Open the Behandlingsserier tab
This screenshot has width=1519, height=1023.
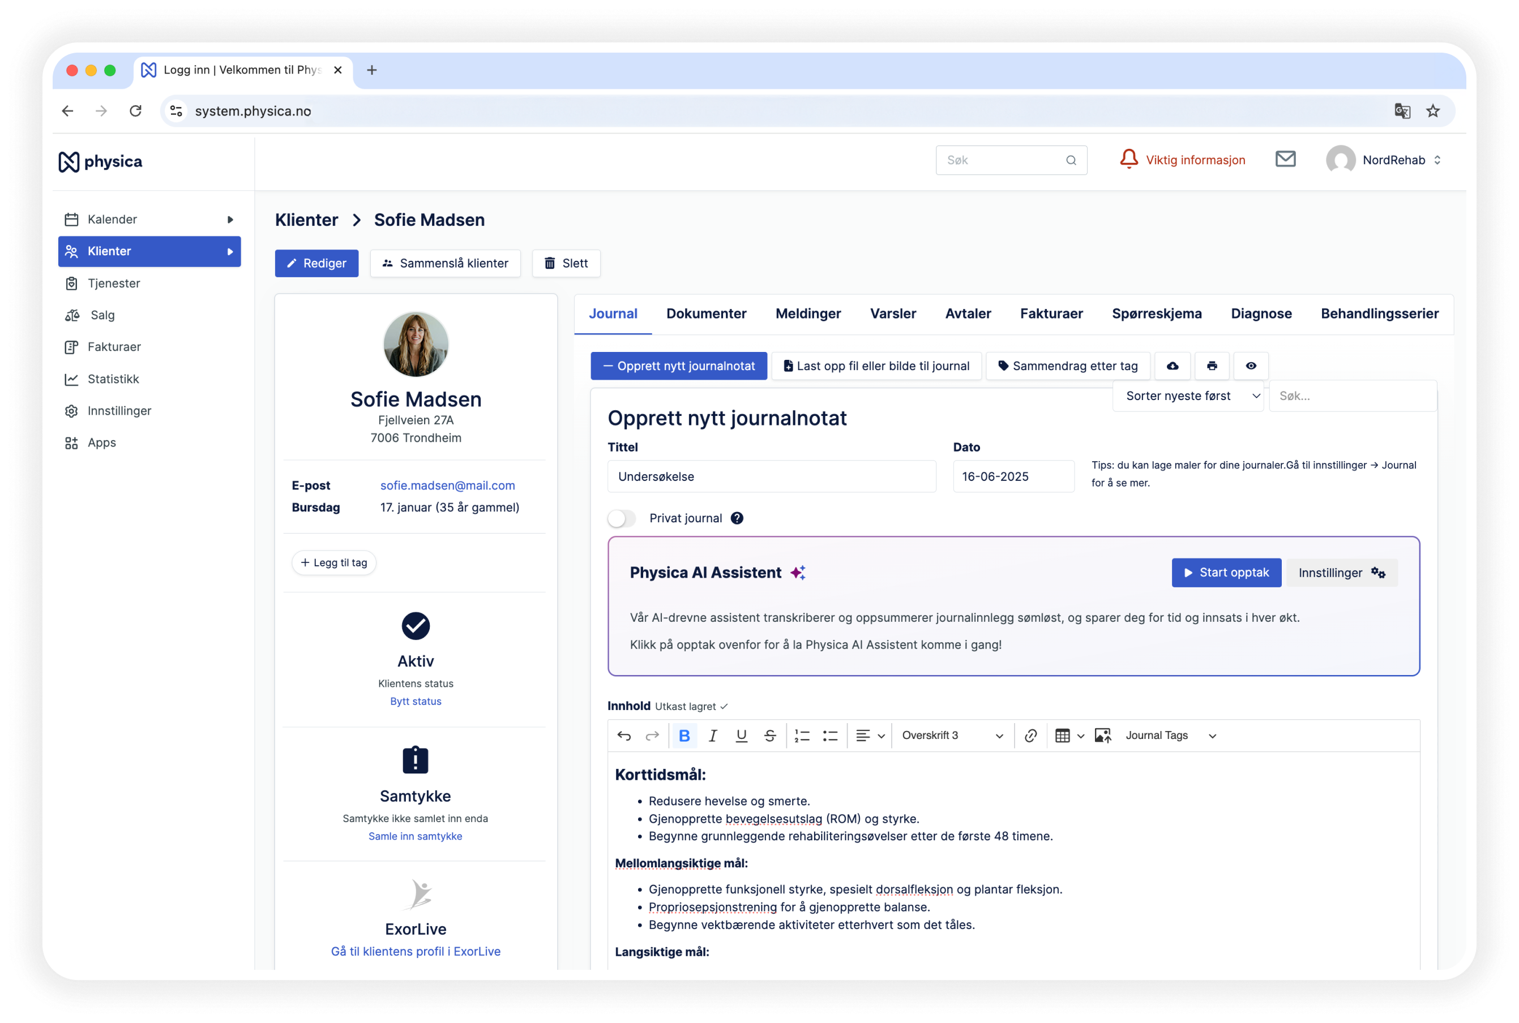click(1379, 314)
